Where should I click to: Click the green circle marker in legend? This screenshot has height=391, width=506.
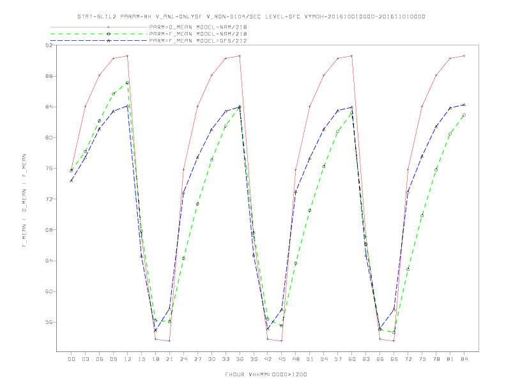coord(109,34)
